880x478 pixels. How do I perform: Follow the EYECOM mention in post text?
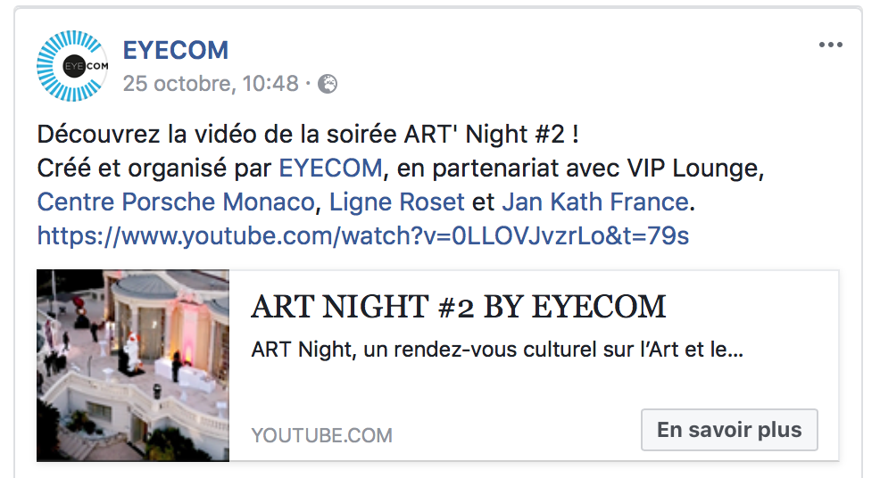[330, 169]
